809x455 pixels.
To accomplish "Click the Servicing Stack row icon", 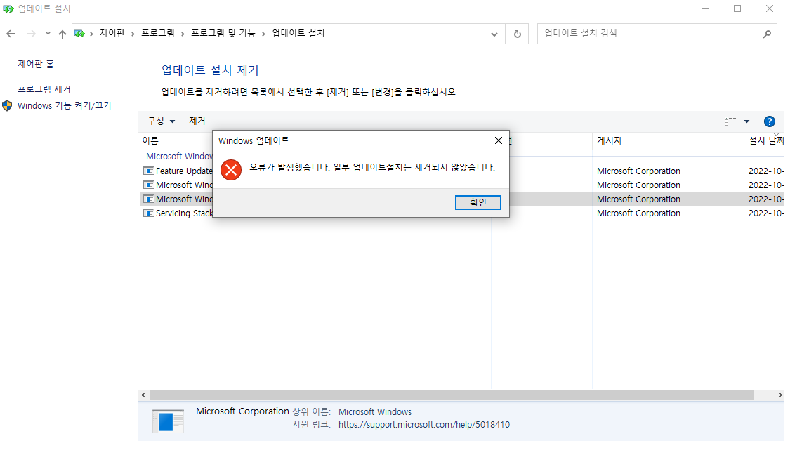I will (x=149, y=213).
